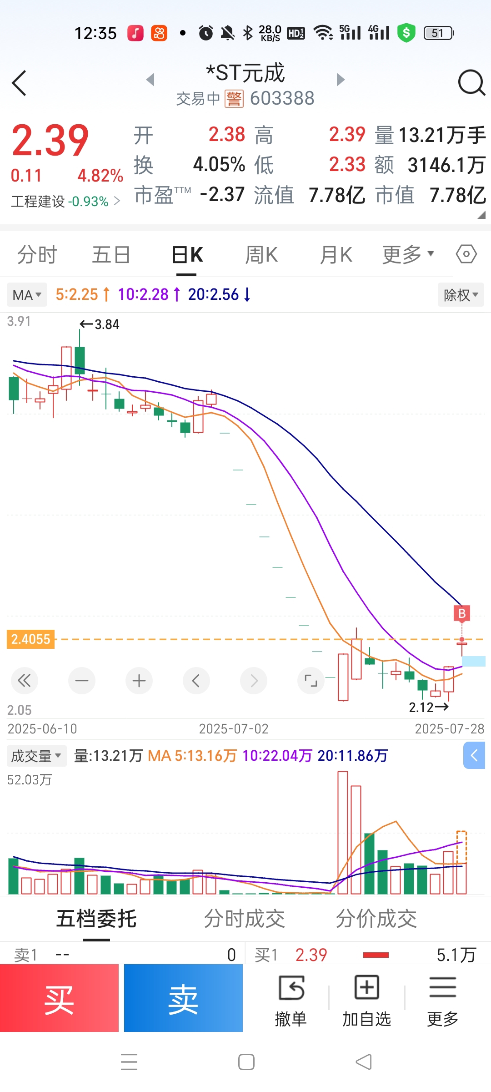Move chart left with the chevron button

point(196,681)
